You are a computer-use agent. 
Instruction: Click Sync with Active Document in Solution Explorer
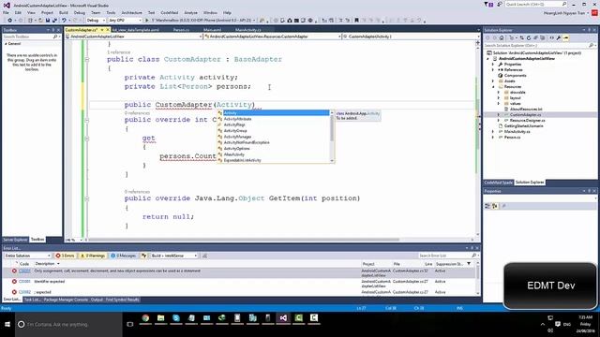coord(521,37)
